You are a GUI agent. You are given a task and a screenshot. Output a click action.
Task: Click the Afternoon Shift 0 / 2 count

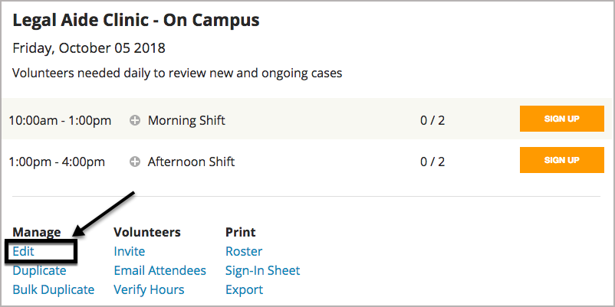coord(432,162)
